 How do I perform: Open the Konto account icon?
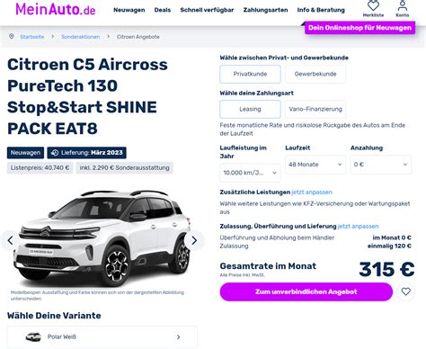pyautogui.click(x=403, y=5)
